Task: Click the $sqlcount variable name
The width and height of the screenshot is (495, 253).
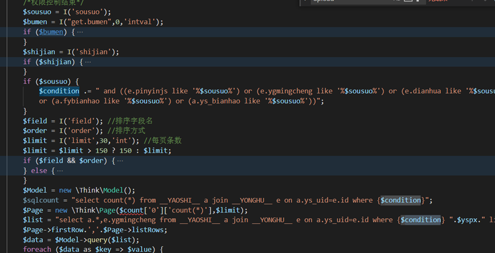Action: [x=41, y=200]
